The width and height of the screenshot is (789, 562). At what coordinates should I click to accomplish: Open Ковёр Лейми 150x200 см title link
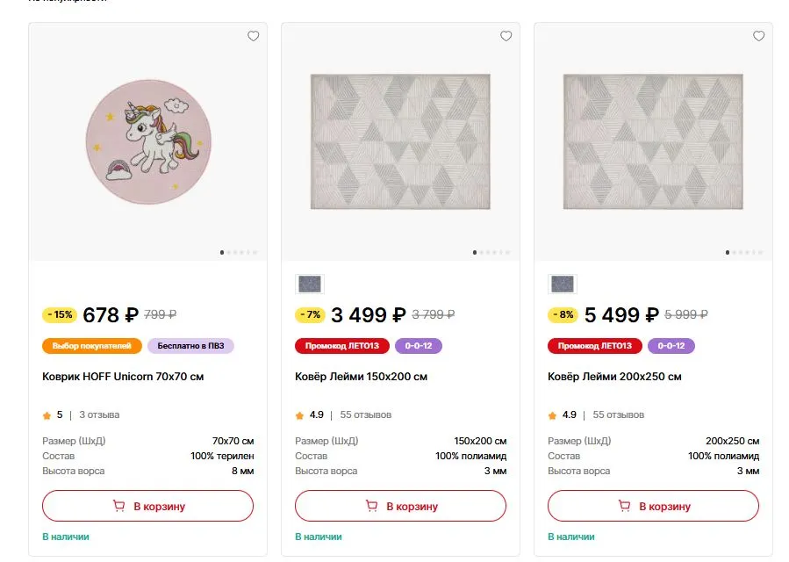361,377
